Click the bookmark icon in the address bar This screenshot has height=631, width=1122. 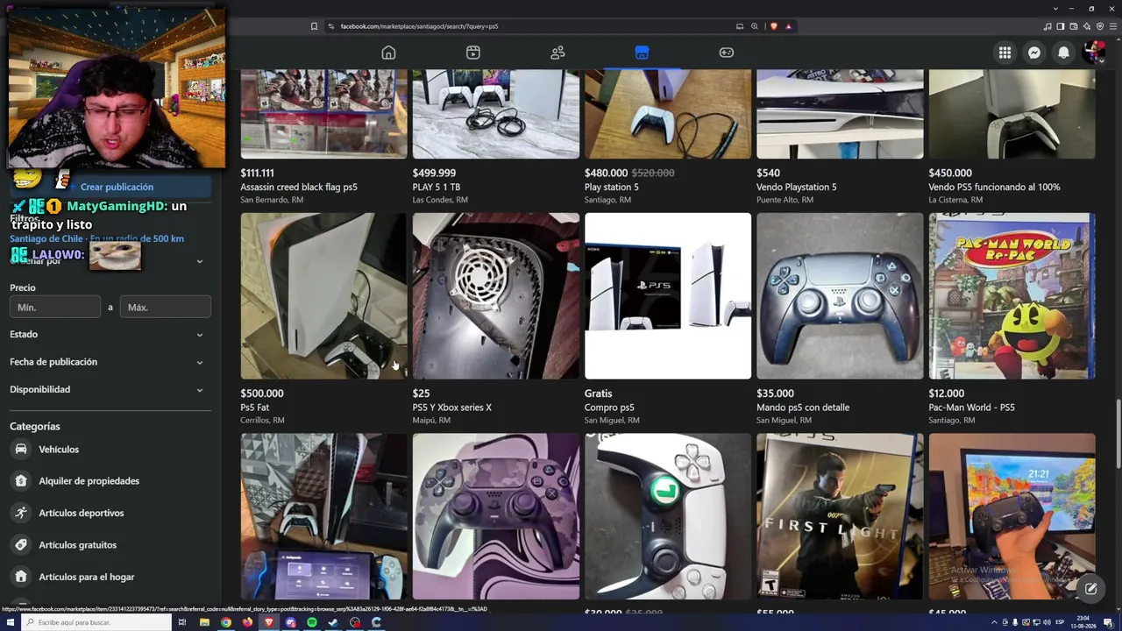coord(314,26)
